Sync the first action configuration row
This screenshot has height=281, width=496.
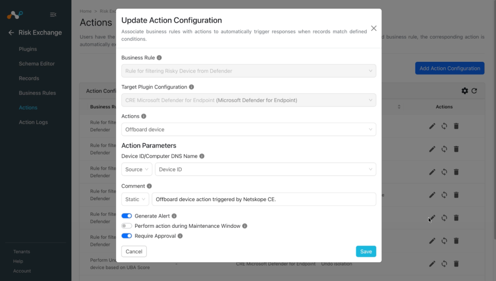444,126
